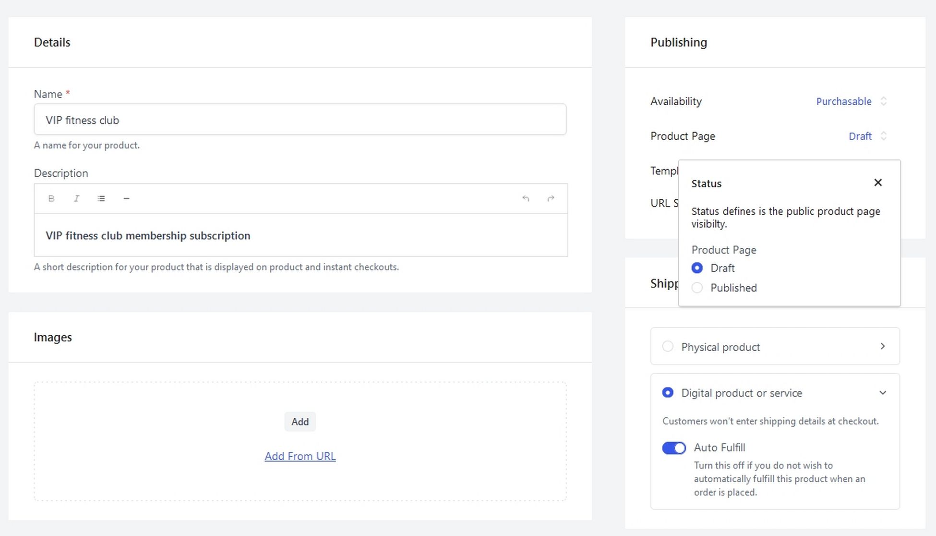Insert bulleted list in description
The height and width of the screenshot is (536, 936).
point(101,198)
